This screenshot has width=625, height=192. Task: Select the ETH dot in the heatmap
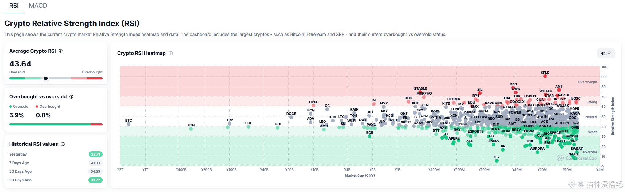(x=191, y=129)
